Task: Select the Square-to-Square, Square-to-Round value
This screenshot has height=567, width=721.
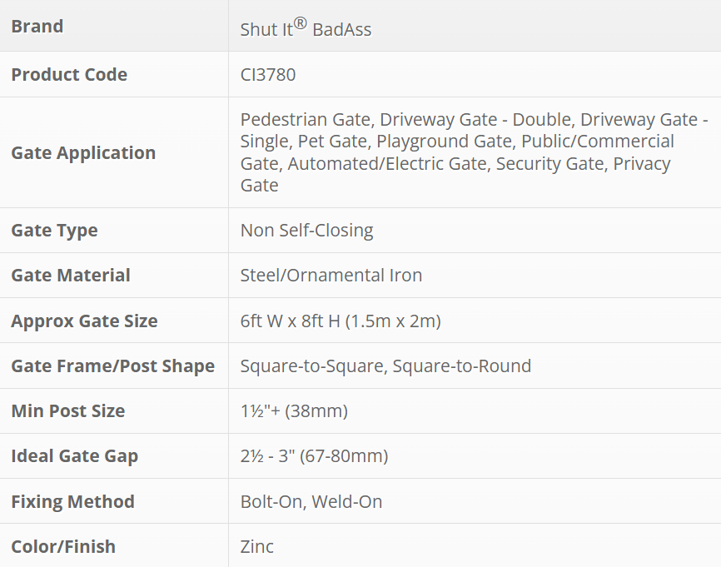Action: click(385, 366)
